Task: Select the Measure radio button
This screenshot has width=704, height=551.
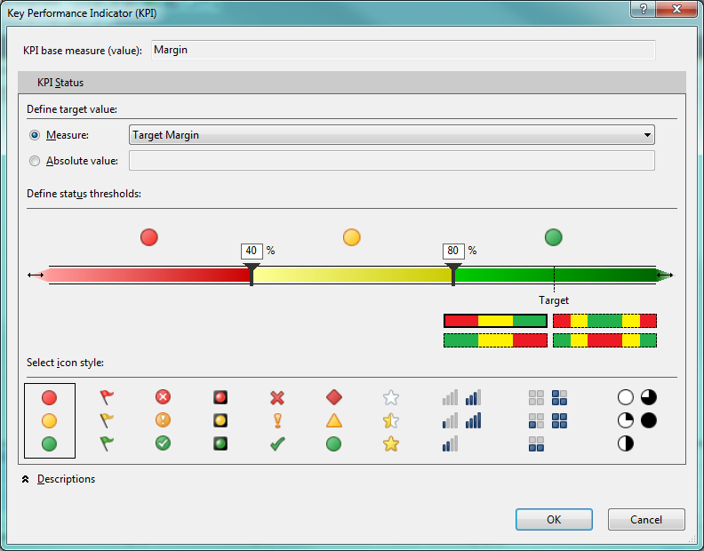Action: [36, 135]
